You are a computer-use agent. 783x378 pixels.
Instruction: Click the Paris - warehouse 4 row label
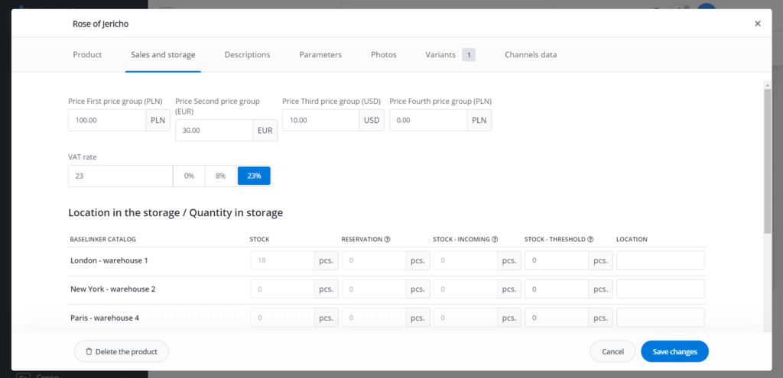pyautogui.click(x=105, y=318)
